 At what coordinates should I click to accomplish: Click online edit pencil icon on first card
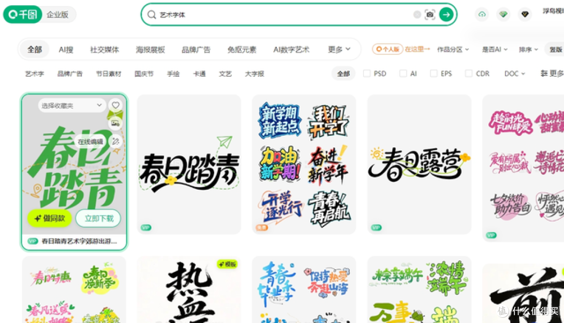click(115, 142)
